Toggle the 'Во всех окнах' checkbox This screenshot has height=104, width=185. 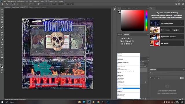click(x=29, y=4)
